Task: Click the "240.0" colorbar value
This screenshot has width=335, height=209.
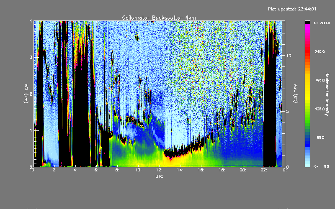Action: point(320,51)
